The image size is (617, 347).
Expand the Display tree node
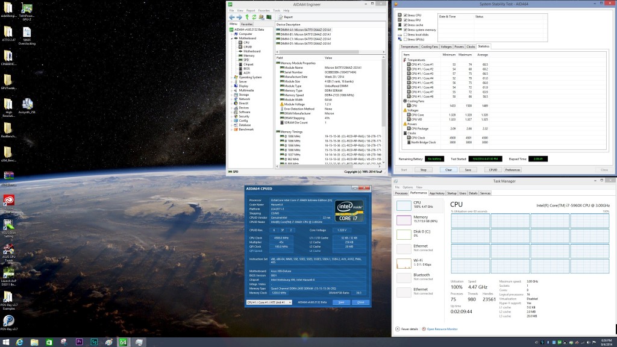click(232, 86)
